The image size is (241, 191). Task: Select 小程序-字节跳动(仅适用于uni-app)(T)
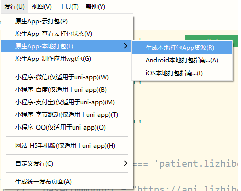(66, 115)
